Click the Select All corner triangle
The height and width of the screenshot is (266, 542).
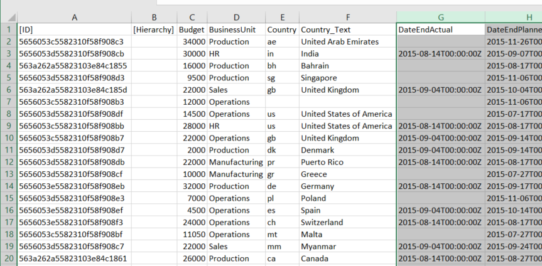(x=8, y=16)
